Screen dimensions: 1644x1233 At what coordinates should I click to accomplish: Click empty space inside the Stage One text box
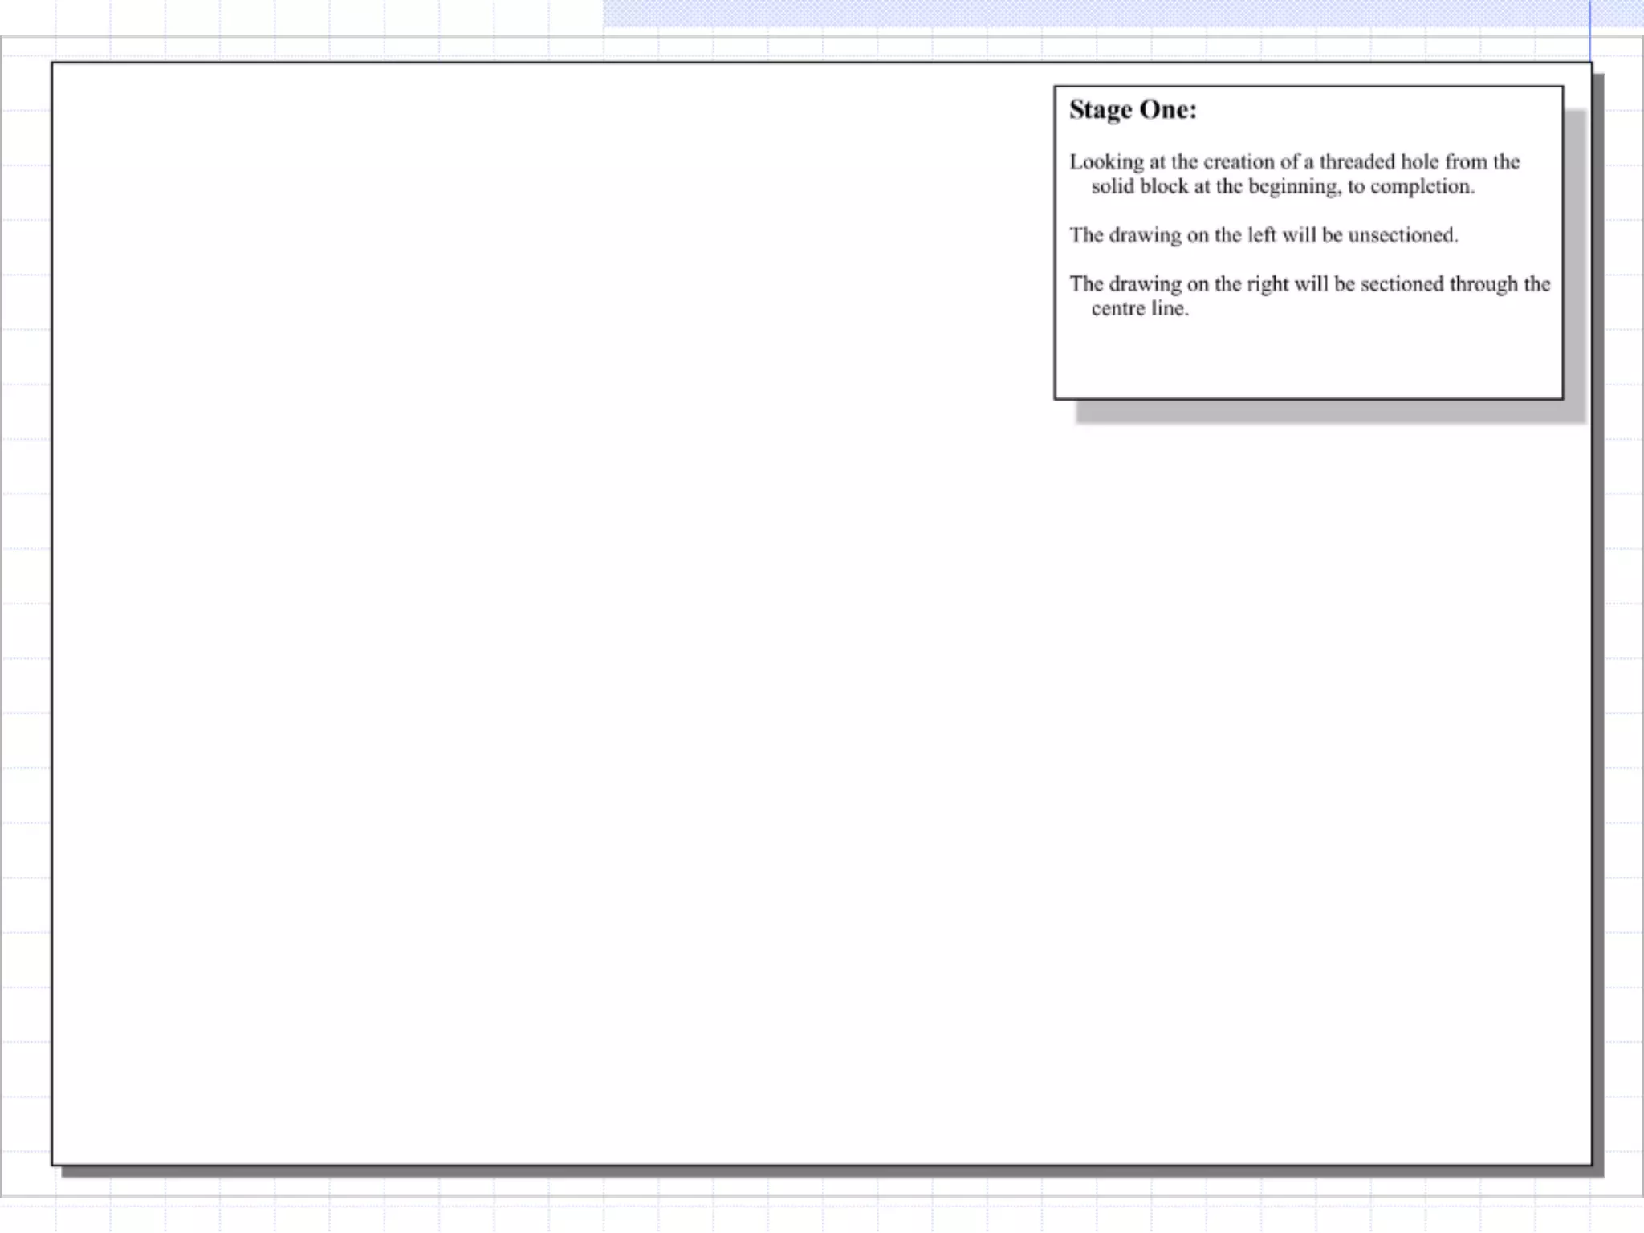coord(1308,361)
